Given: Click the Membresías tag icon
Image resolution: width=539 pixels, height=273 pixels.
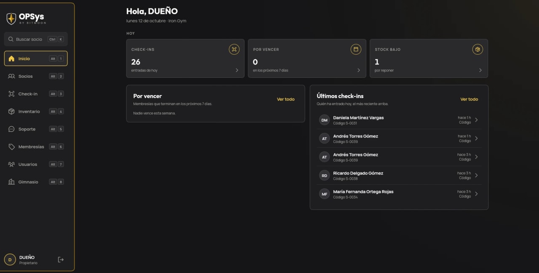Looking at the screenshot, I should 11,147.
